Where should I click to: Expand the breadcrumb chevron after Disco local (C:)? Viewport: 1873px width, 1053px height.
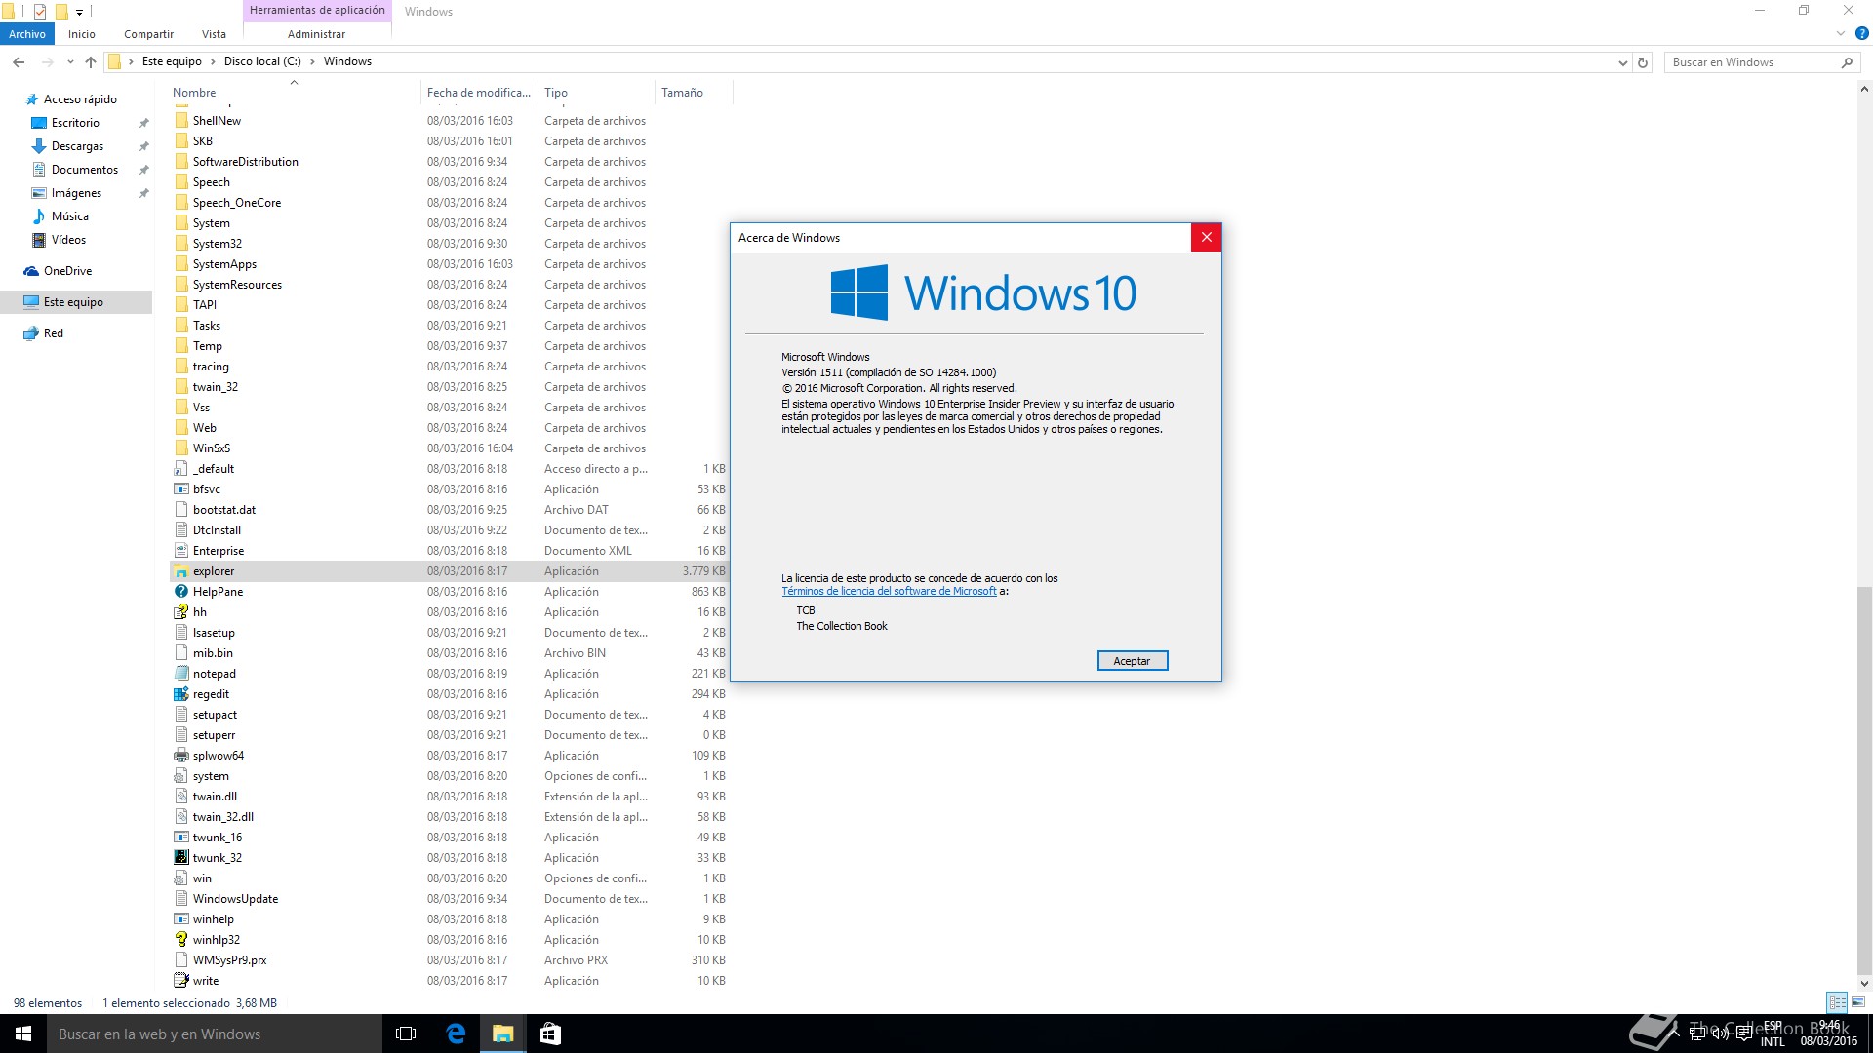click(312, 61)
